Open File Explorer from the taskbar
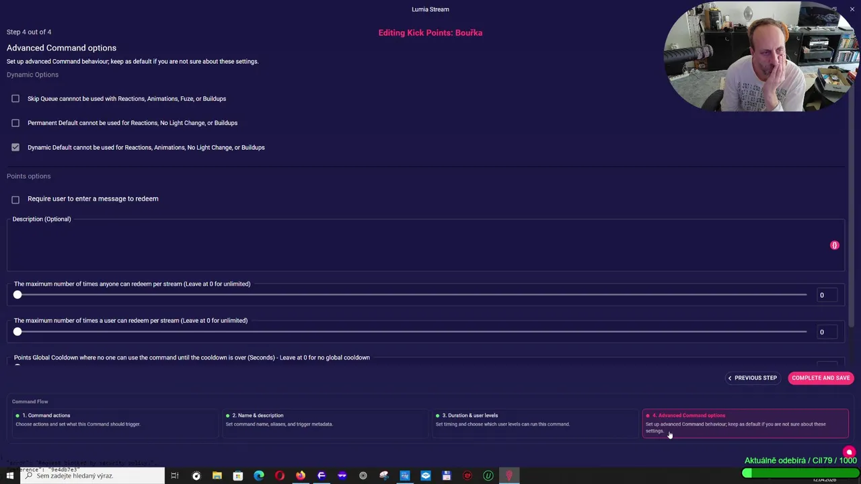 point(217,476)
